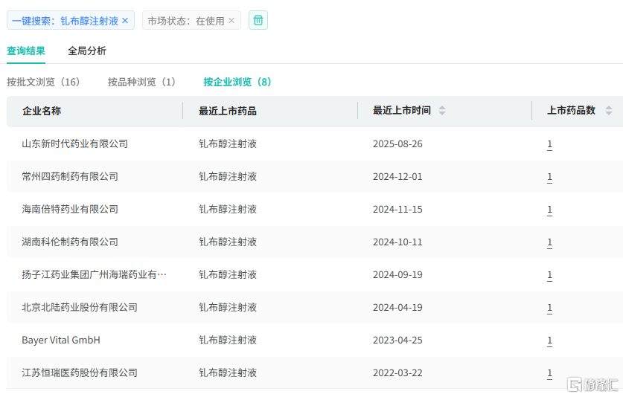The width and height of the screenshot is (623, 397).
Task: Open drug count link for 常州四药制药有限公司
Action: (x=549, y=177)
